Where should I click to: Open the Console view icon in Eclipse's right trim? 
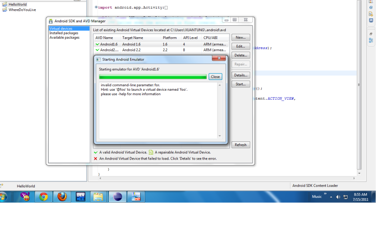pyautogui.click(x=371, y=20)
